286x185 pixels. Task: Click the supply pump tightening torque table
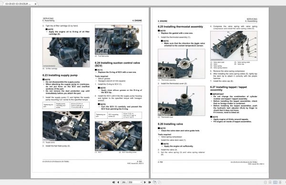coord(66,105)
